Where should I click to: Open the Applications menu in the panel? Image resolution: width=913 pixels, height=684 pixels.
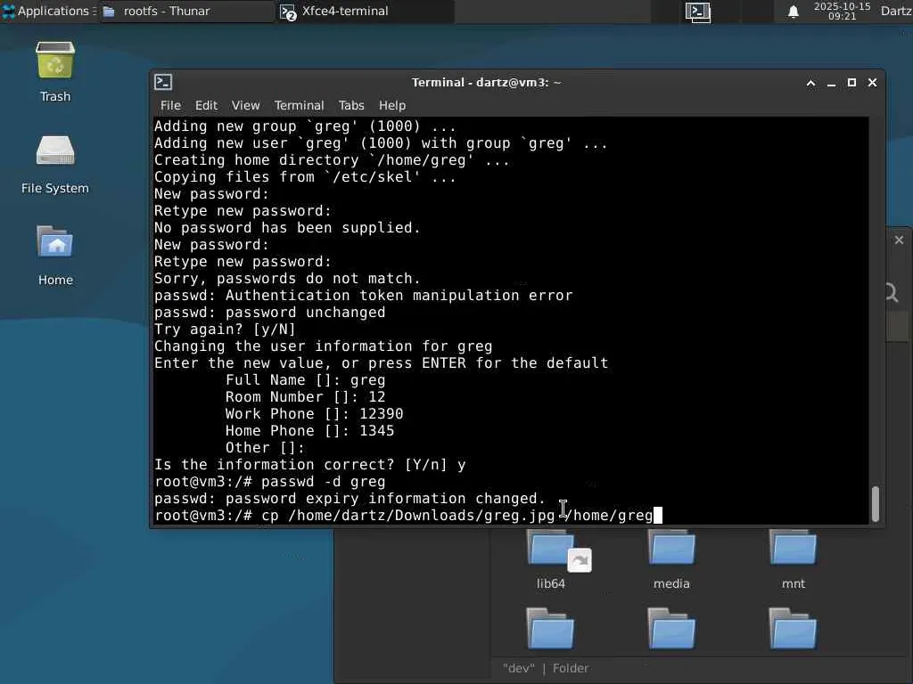(x=48, y=11)
